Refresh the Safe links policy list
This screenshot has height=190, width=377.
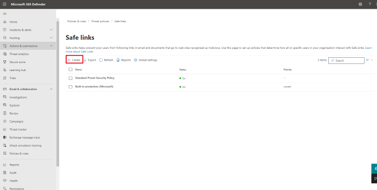point(106,60)
